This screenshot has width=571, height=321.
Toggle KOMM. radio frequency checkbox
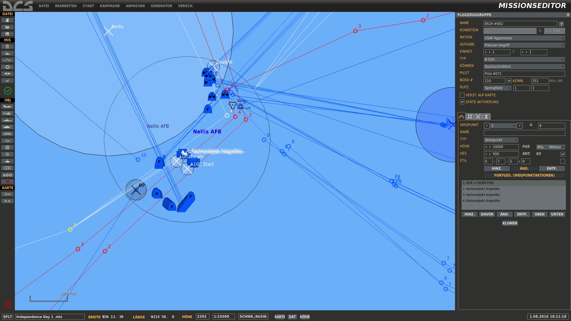(x=509, y=81)
